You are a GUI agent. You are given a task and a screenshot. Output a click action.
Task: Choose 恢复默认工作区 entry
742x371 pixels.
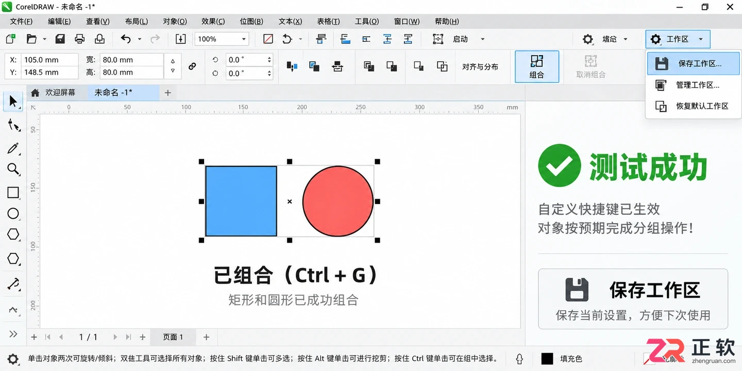point(693,106)
